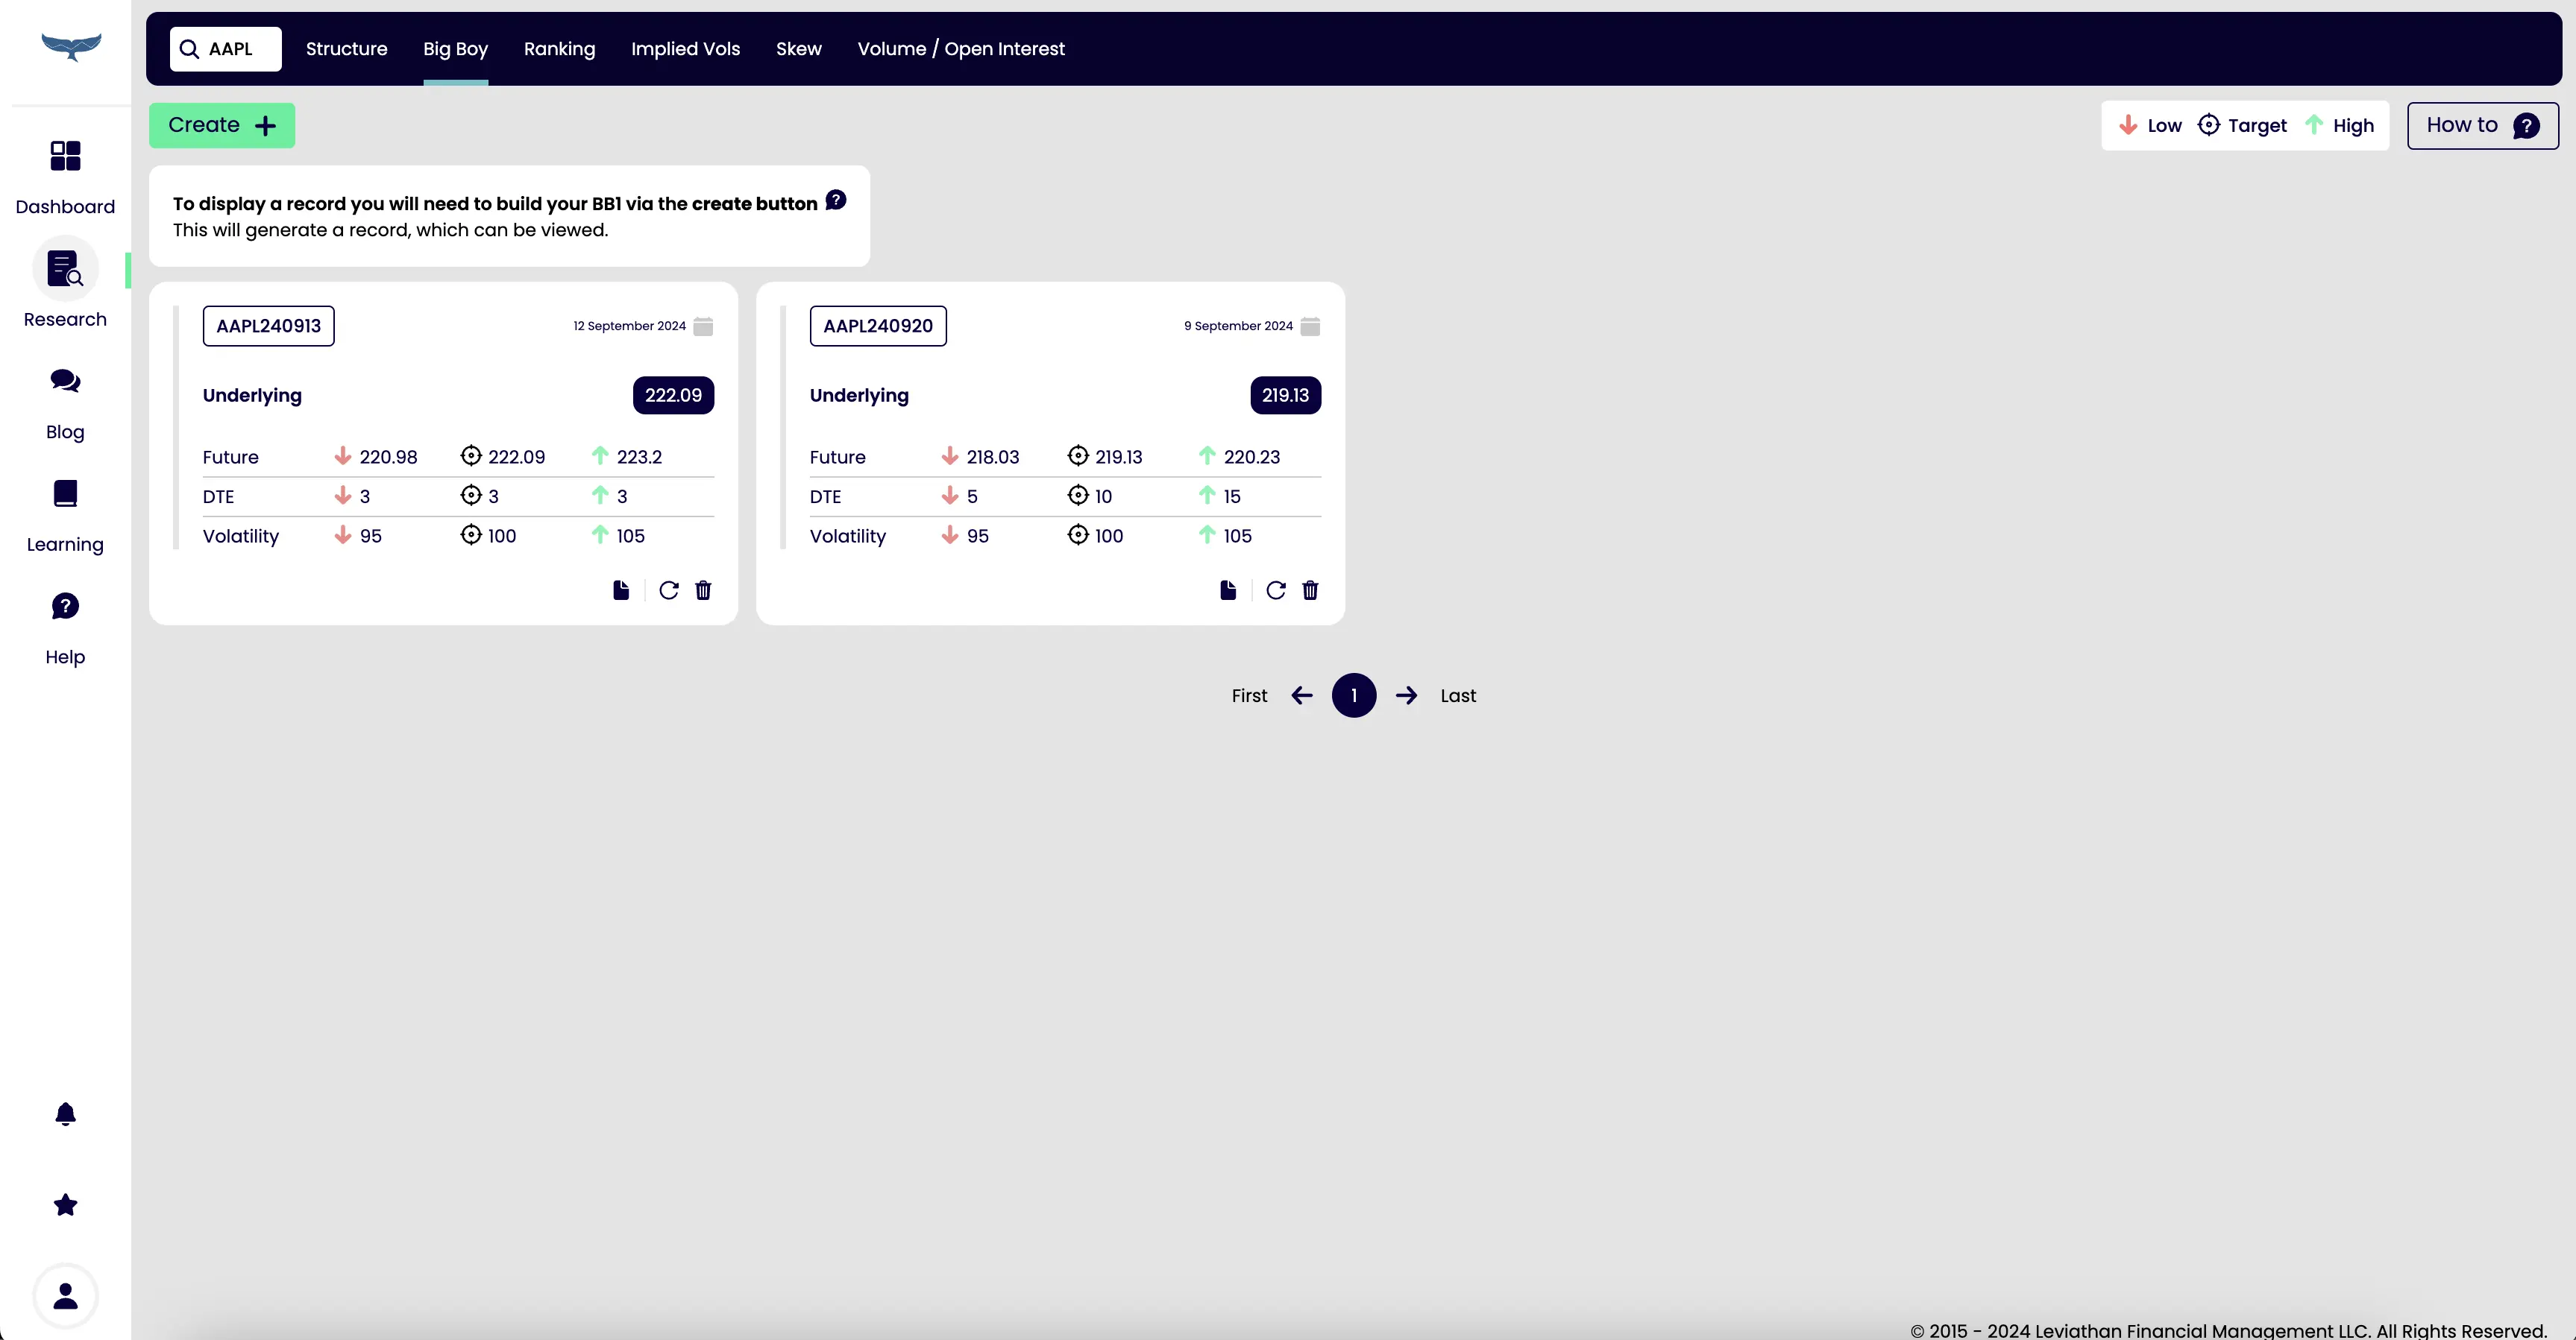The width and height of the screenshot is (2576, 1340).
Task: Open the AAPL240920 ticker label
Action: pyautogui.click(x=877, y=326)
